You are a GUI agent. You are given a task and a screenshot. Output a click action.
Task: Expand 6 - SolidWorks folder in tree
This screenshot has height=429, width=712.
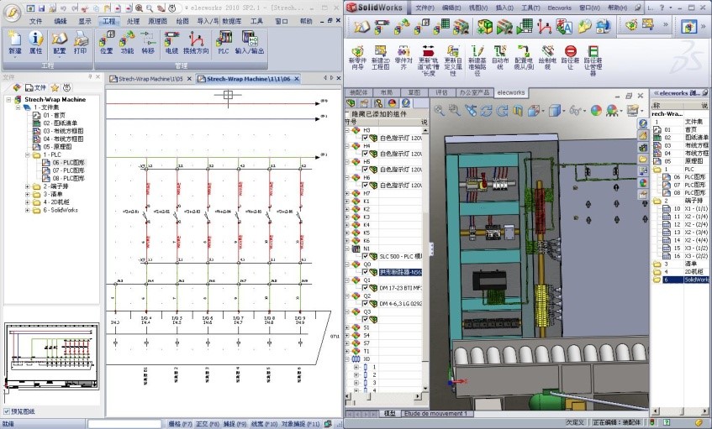tap(27, 211)
